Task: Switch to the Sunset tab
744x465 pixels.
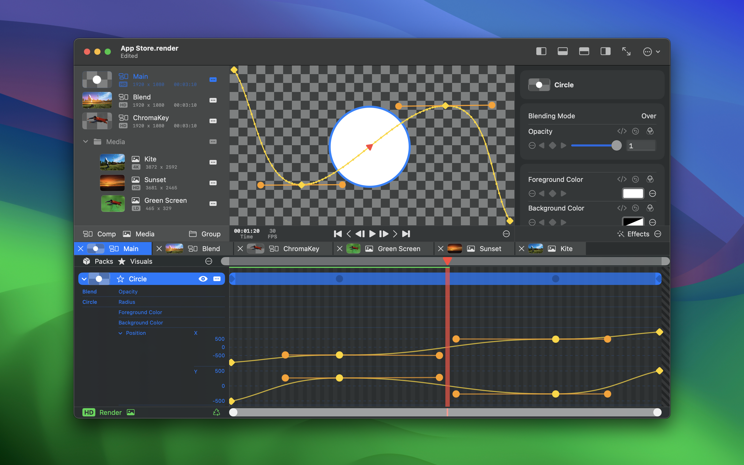Action: (490, 249)
